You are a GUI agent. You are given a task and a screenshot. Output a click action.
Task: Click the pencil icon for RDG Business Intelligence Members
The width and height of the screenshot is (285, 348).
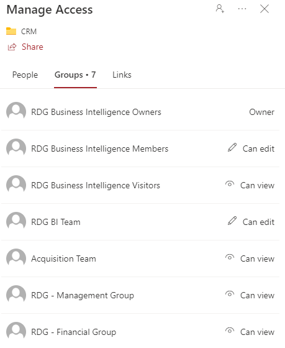(x=232, y=148)
